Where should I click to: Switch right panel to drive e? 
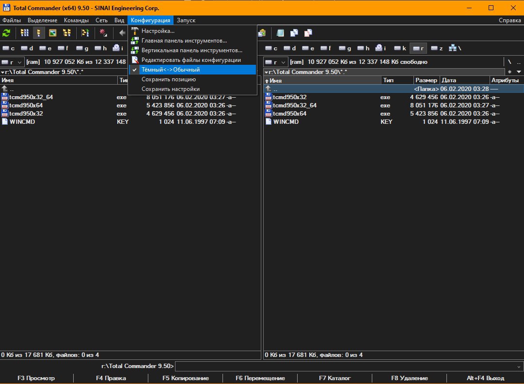308,48
